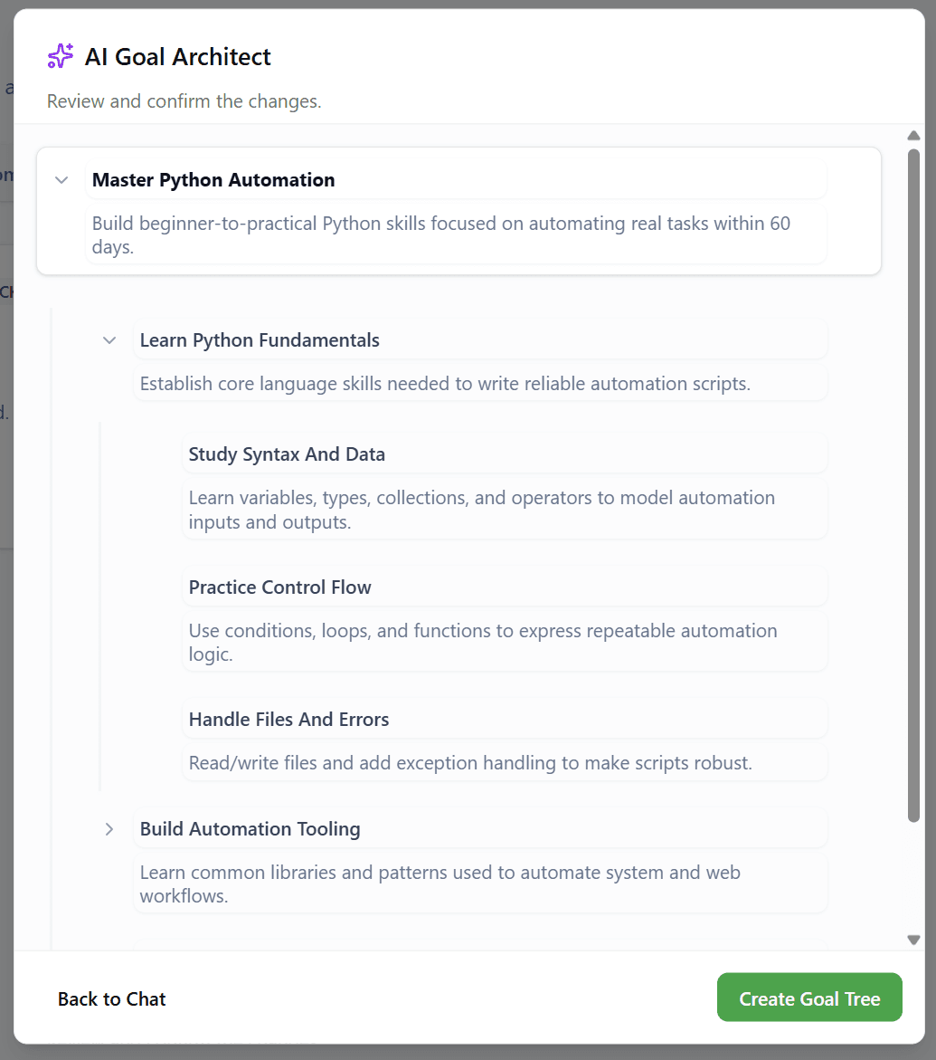The width and height of the screenshot is (936, 1060).
Task: Edit the 60 days goal description field
Action: [x=456, y=234]
